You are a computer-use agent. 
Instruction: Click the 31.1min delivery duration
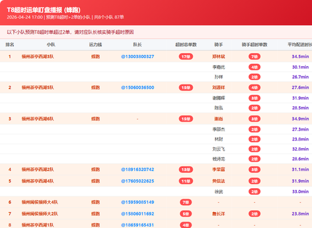click(300, 169)
